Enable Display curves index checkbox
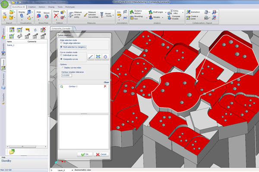The height and width of the screenshot is (172, 259). click(x=61, y=68)
